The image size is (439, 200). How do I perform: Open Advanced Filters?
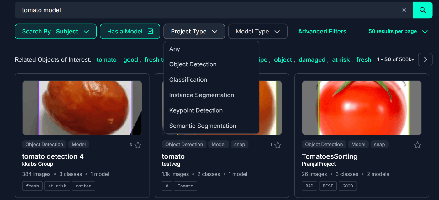pyautogui.click(x=322, y=31)
